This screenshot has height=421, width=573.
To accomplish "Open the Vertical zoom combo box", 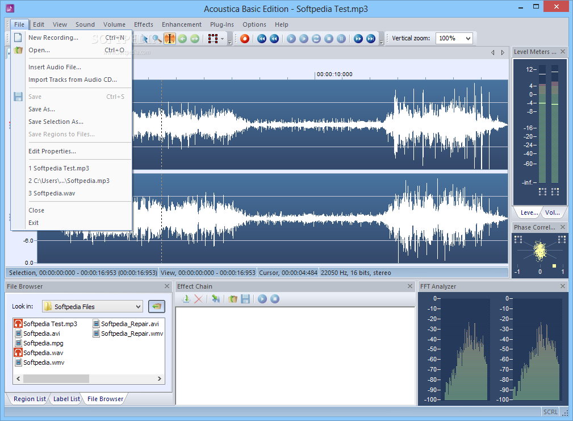I will (454, 38).
